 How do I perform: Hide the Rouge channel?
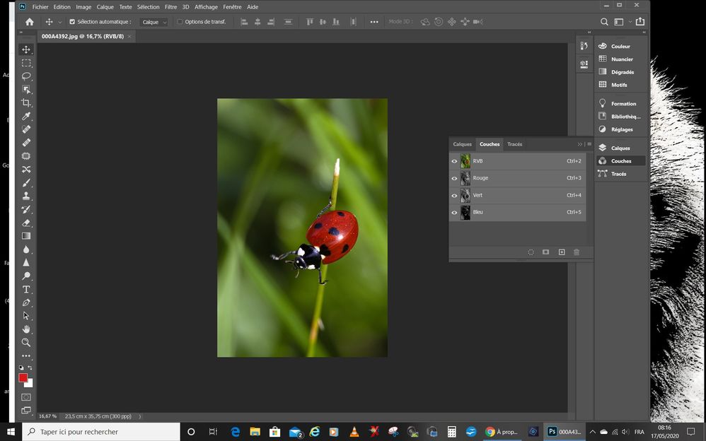pos(454,177)
